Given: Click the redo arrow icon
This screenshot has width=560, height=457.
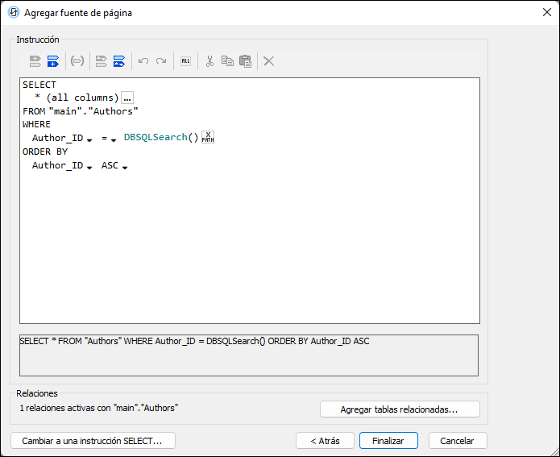Looking at the screenshot, I should coord(161,60).
